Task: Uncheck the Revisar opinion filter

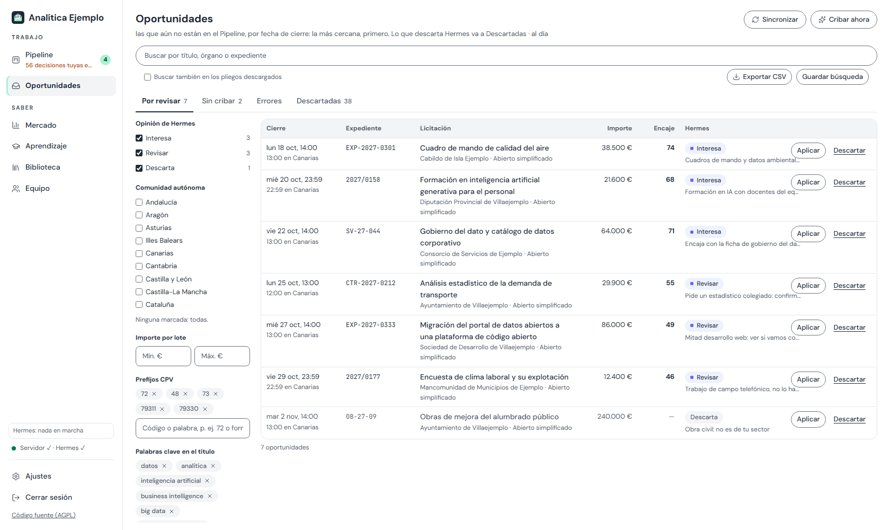Action: (x=139, y=153)
